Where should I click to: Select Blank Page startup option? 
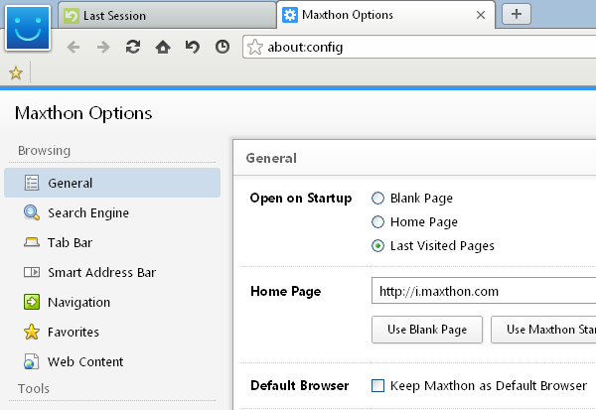377,198
